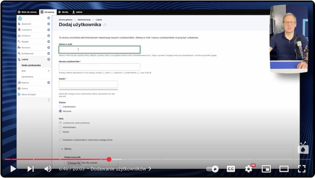Click the Struktura hierarchy icon
Image resolution: width=315 pixels, height=178 pixels.
tap(19, 36)
